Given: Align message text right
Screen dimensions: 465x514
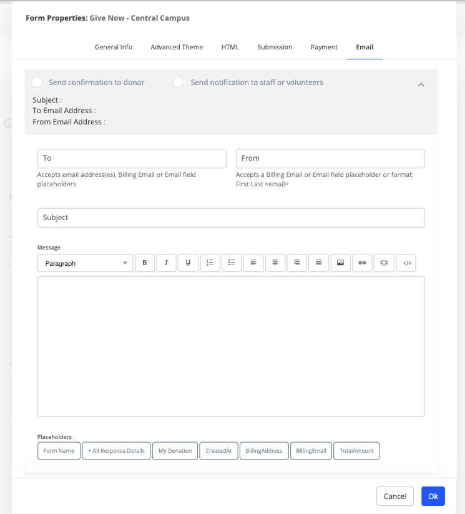Looking at the screenshot, I should click(x=297, y=263).
